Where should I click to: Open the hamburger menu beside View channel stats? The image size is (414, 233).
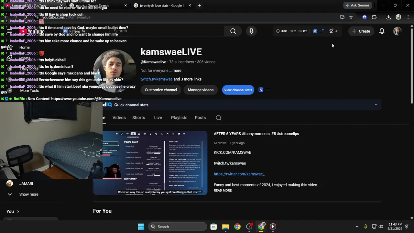tap(267, 90)
